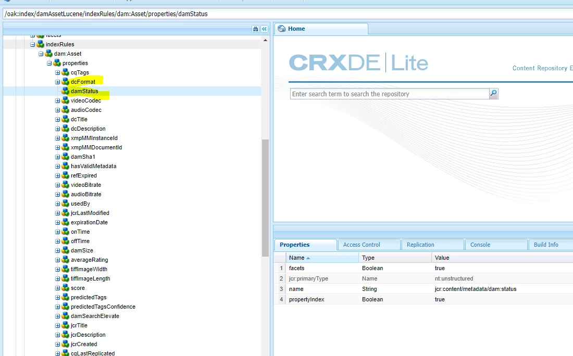This screenshot has width=573, height=356.
Task: Switch to the Access Control tab
Action: pos(369,245)
